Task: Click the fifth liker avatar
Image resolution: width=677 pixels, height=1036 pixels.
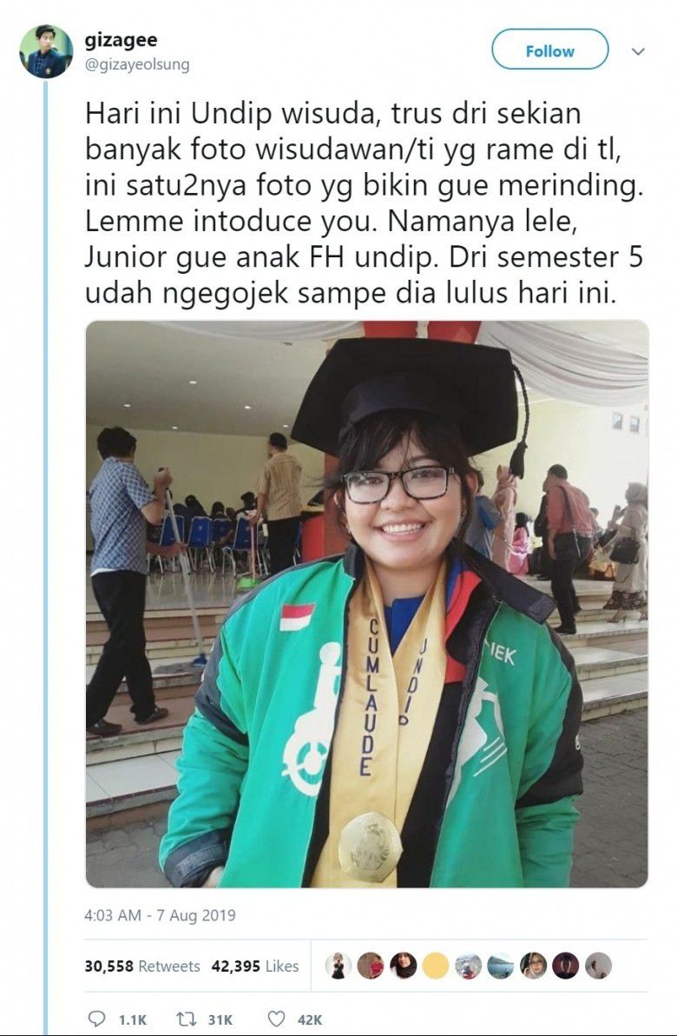Action: (x=468, y=966)
